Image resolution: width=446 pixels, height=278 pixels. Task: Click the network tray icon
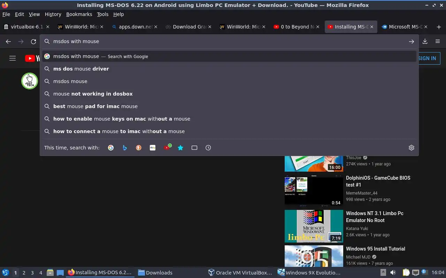coord(415,272)
